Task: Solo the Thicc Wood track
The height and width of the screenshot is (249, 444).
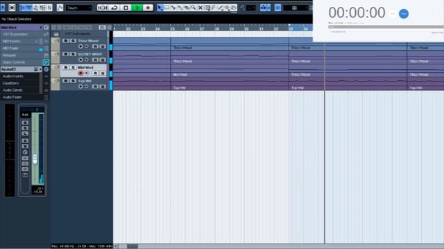Action: [73, 41]
